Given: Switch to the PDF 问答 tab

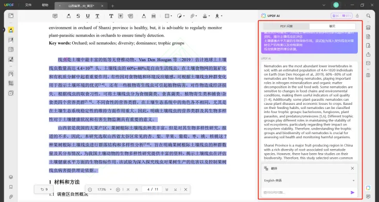Looking at the screenshot, I should point(286,26).
